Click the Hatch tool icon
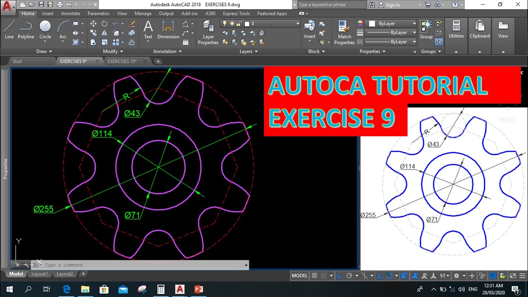Viewport: 528px width, 297px height. tap(76, 42)
